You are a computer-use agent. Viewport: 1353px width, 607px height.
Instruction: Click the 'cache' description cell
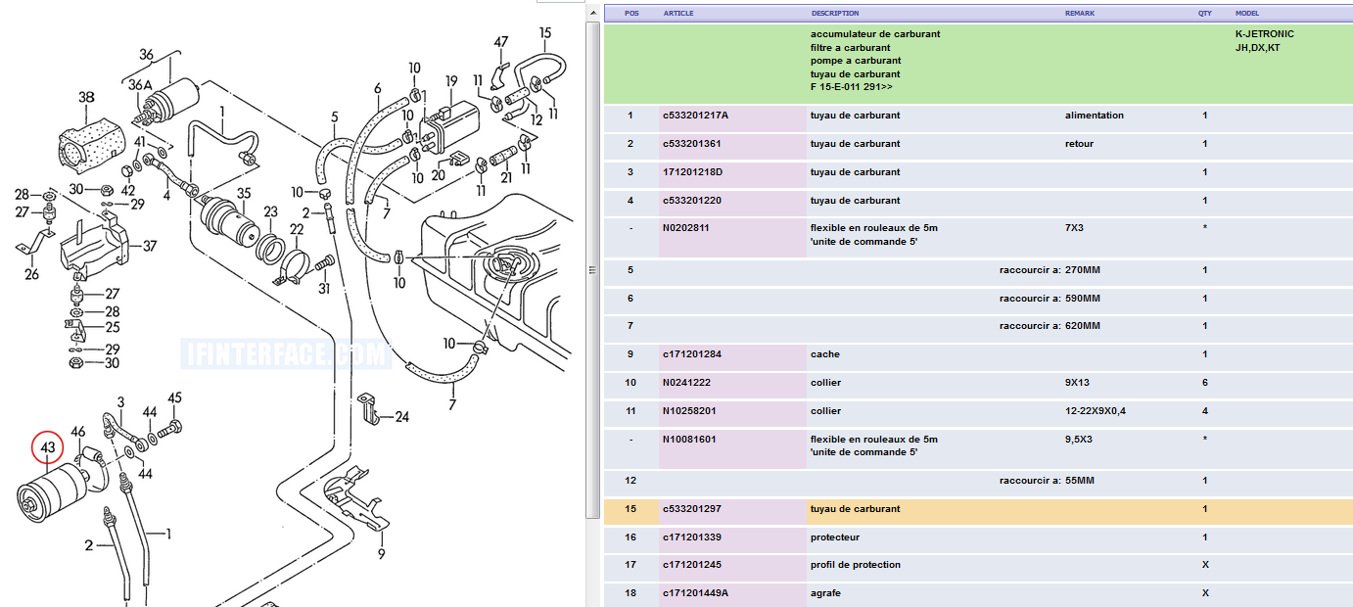pyautogui.click(x=825, y=354)
